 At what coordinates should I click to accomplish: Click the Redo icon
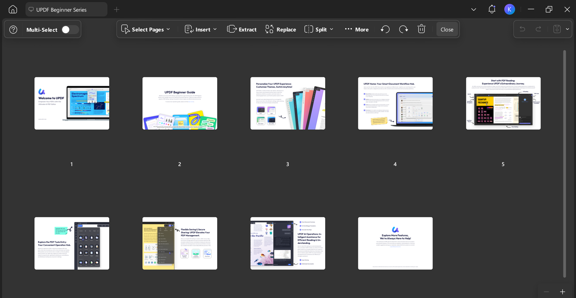[538, 29]
